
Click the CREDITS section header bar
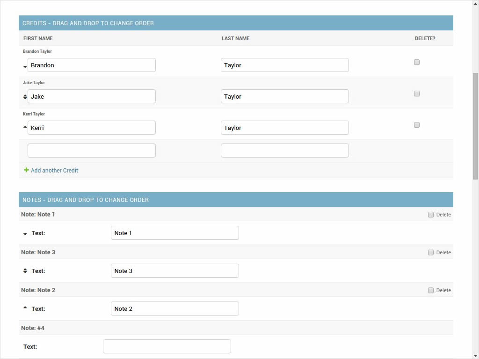[235, 23]
